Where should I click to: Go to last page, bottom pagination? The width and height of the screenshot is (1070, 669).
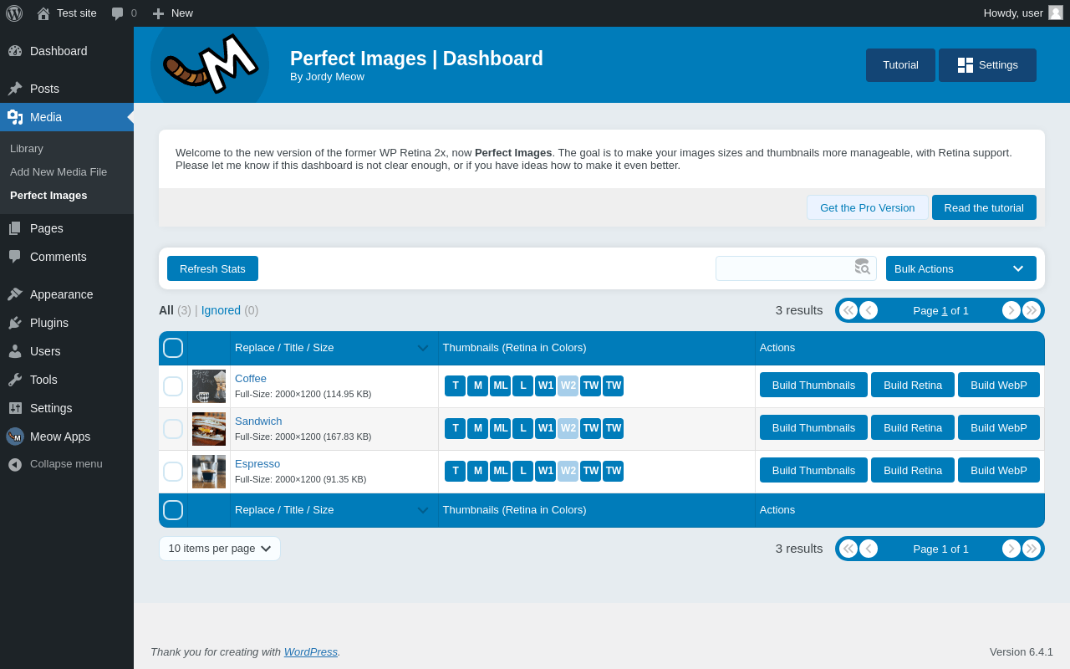click(x=1032, y=549)
